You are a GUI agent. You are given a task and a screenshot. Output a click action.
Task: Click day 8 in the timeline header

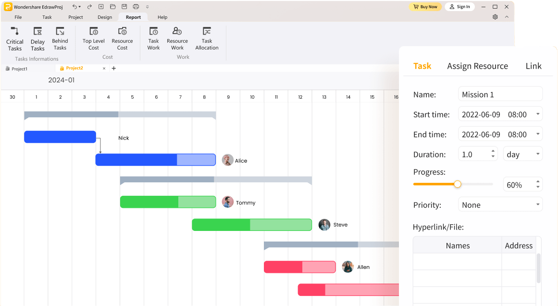(204, 97)
